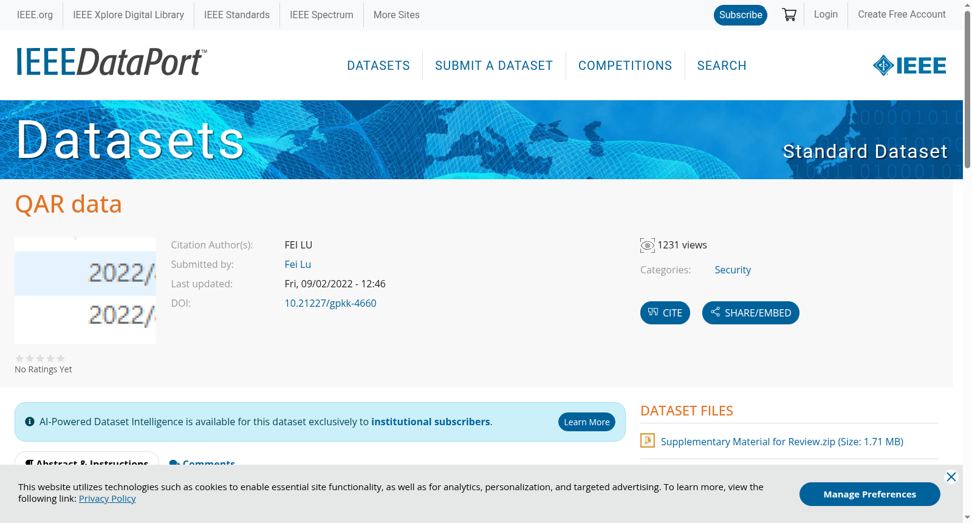Dismiss the cookie banner with the X
Viewport: 972px width, 523px height.
951,477
